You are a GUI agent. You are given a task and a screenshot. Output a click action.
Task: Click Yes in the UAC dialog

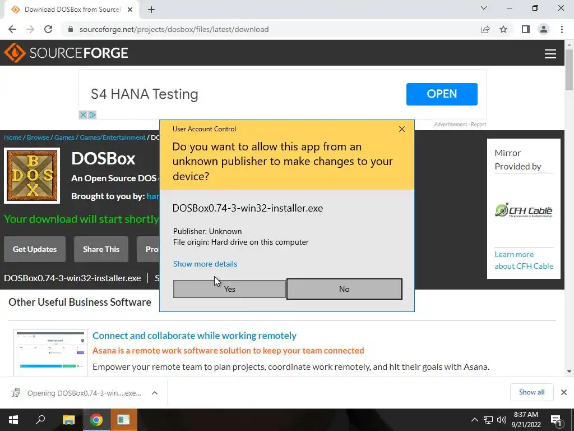[229, 289]
